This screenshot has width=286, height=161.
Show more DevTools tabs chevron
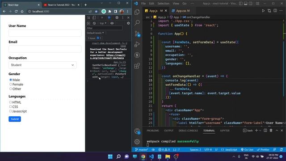(x=102, y=17)
